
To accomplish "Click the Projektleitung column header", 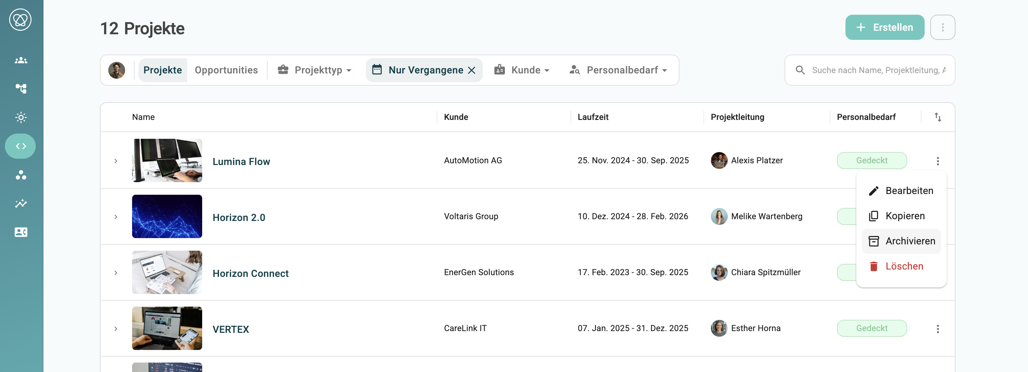I will (x=737, y=117).
